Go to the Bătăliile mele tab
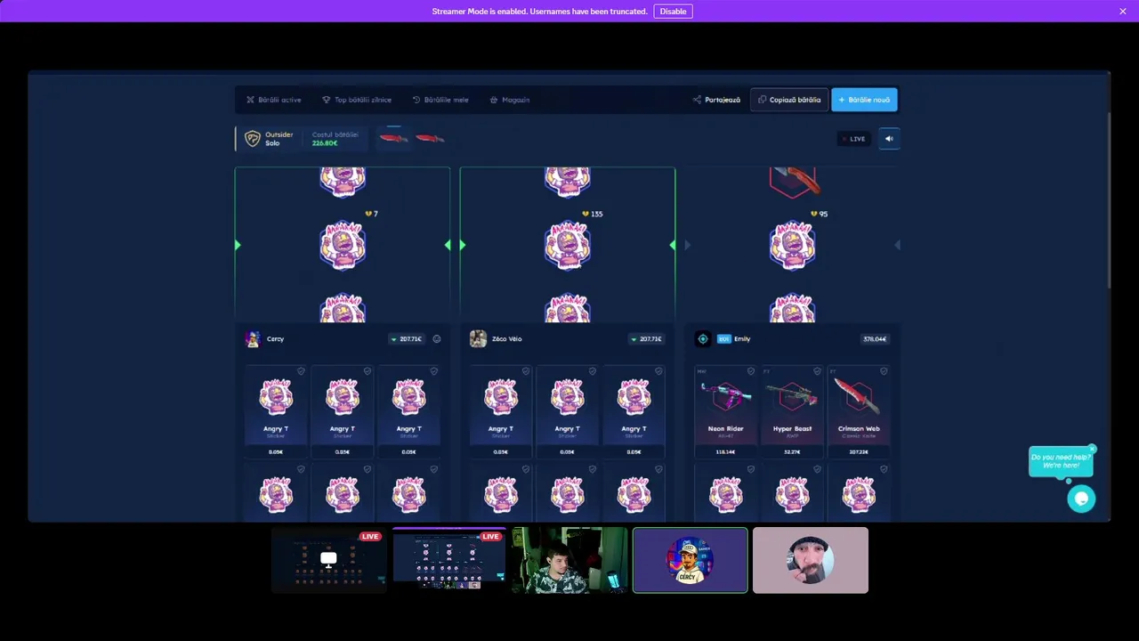 [x=440, y=100]
